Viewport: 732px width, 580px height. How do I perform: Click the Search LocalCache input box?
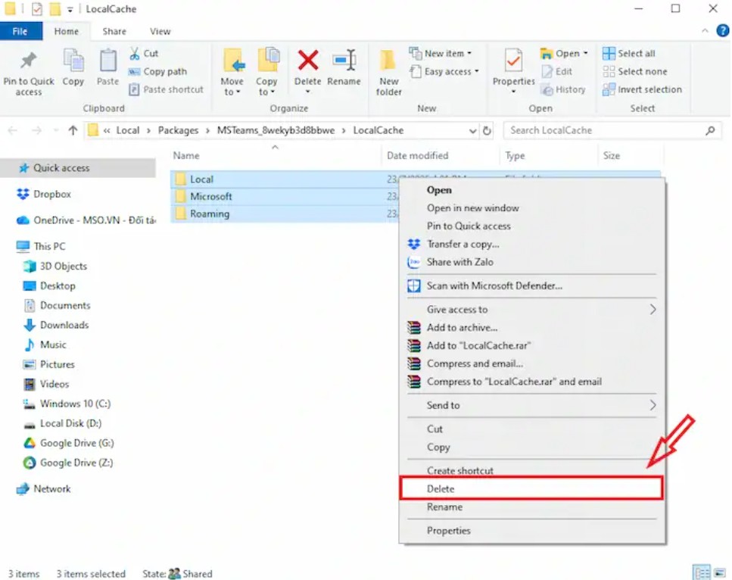coord(606,130)
